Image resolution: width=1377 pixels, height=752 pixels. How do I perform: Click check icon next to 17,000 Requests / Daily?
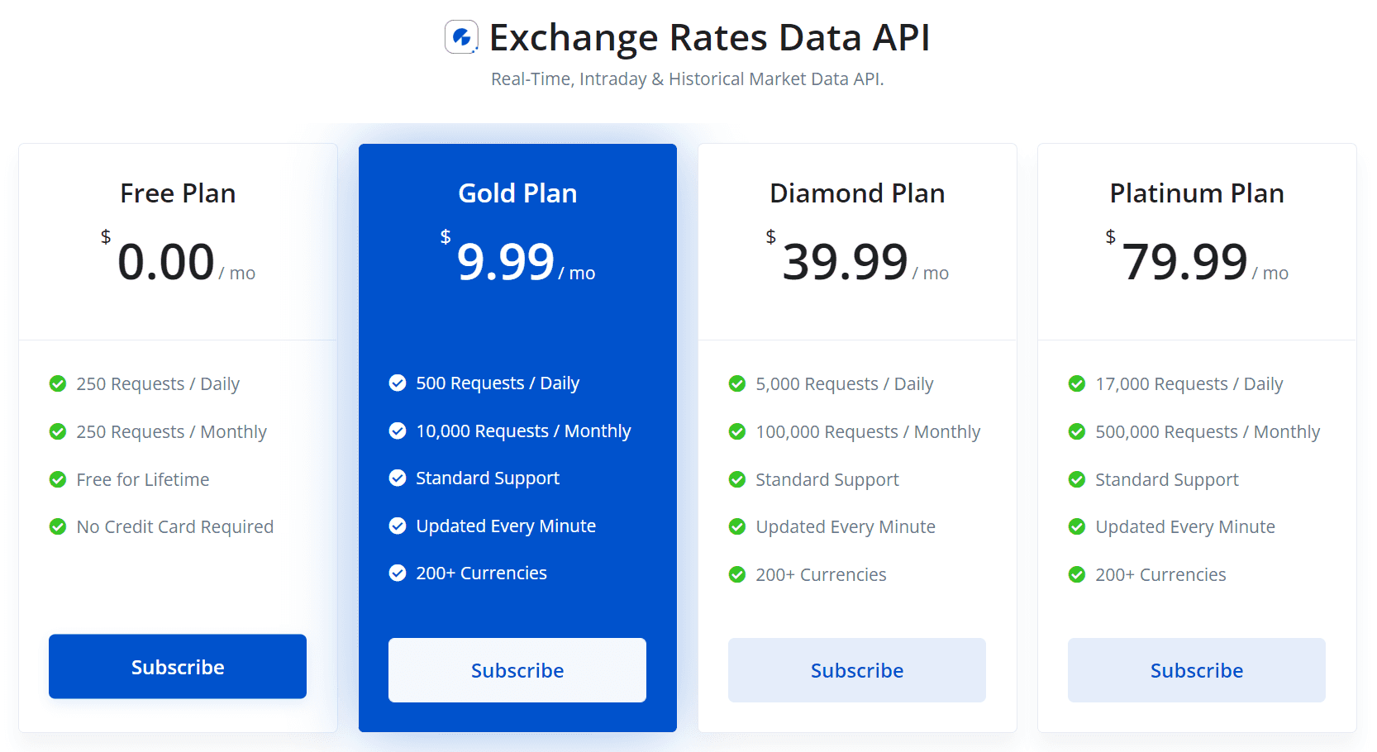[1077, 383]
